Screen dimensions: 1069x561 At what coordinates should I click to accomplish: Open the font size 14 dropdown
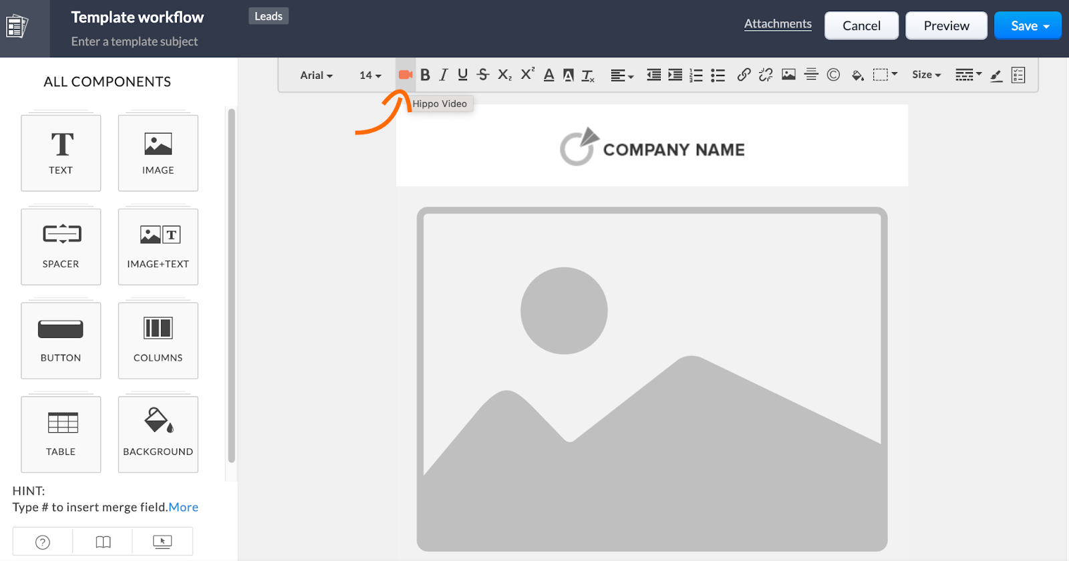370,75
